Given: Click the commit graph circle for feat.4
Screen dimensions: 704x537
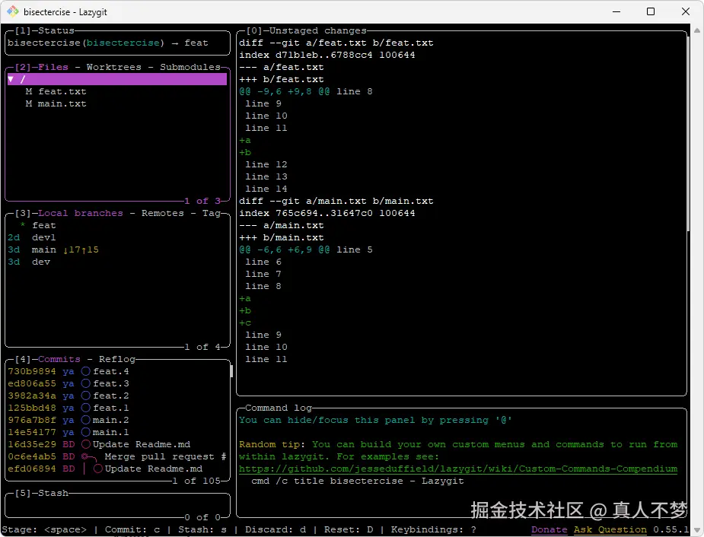Looking at the screenshot, I should [86, 371].
